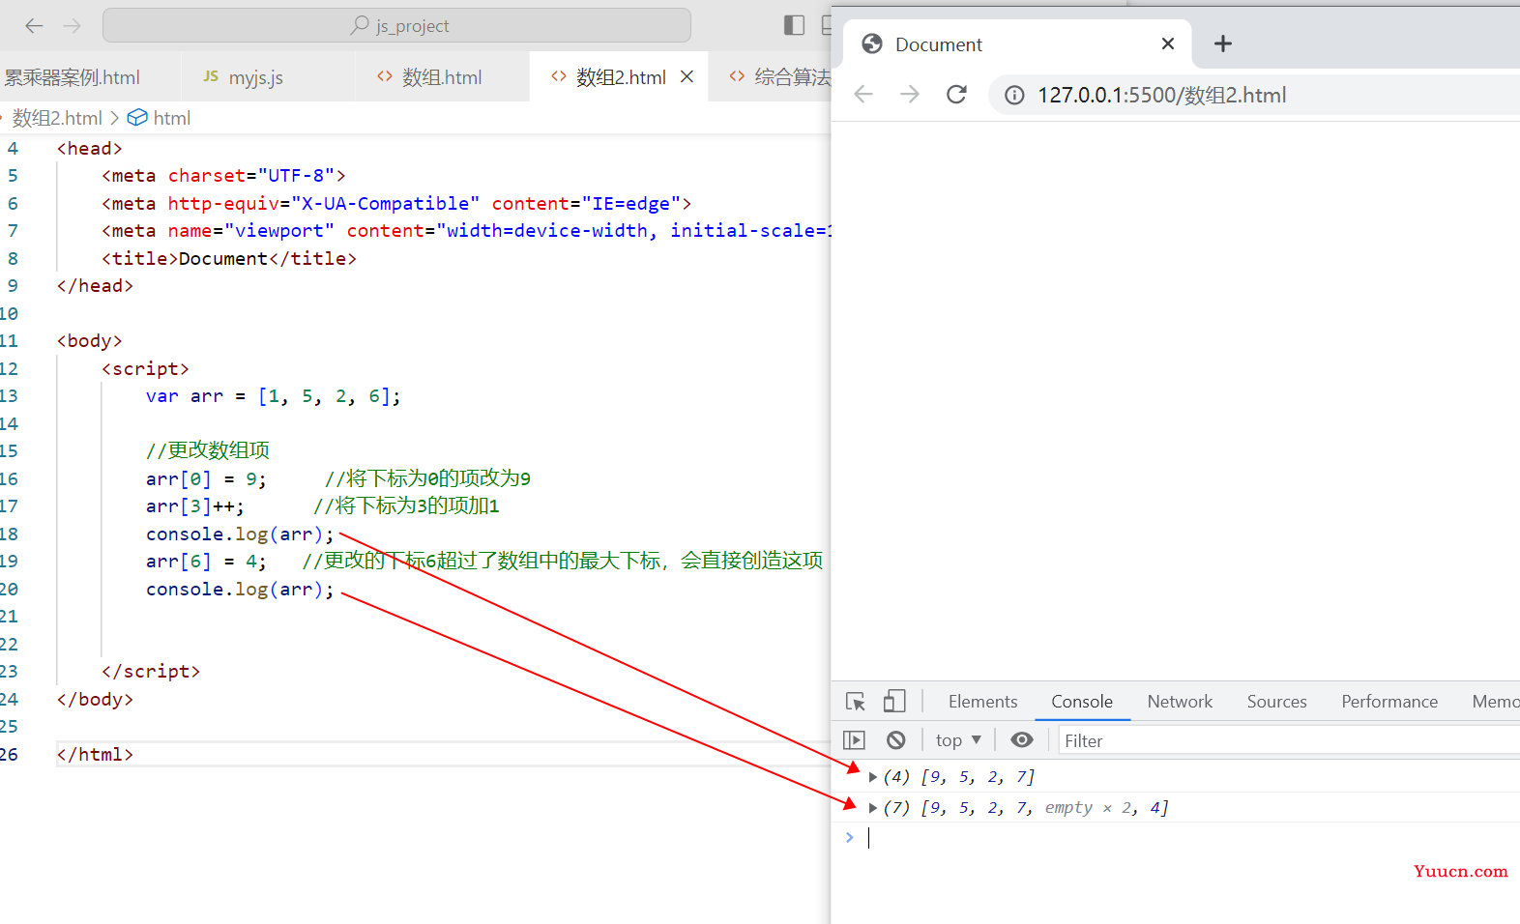
Task: Switch to the Network tab
Action: [1179, 702]
